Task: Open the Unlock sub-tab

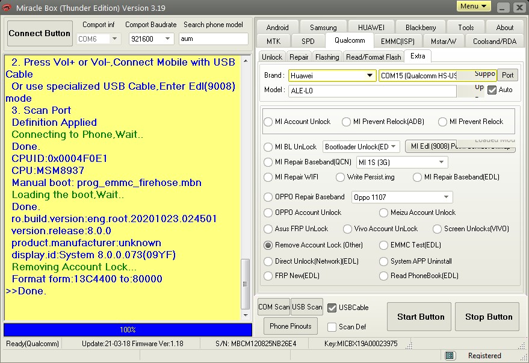Action: click(272, 57)
